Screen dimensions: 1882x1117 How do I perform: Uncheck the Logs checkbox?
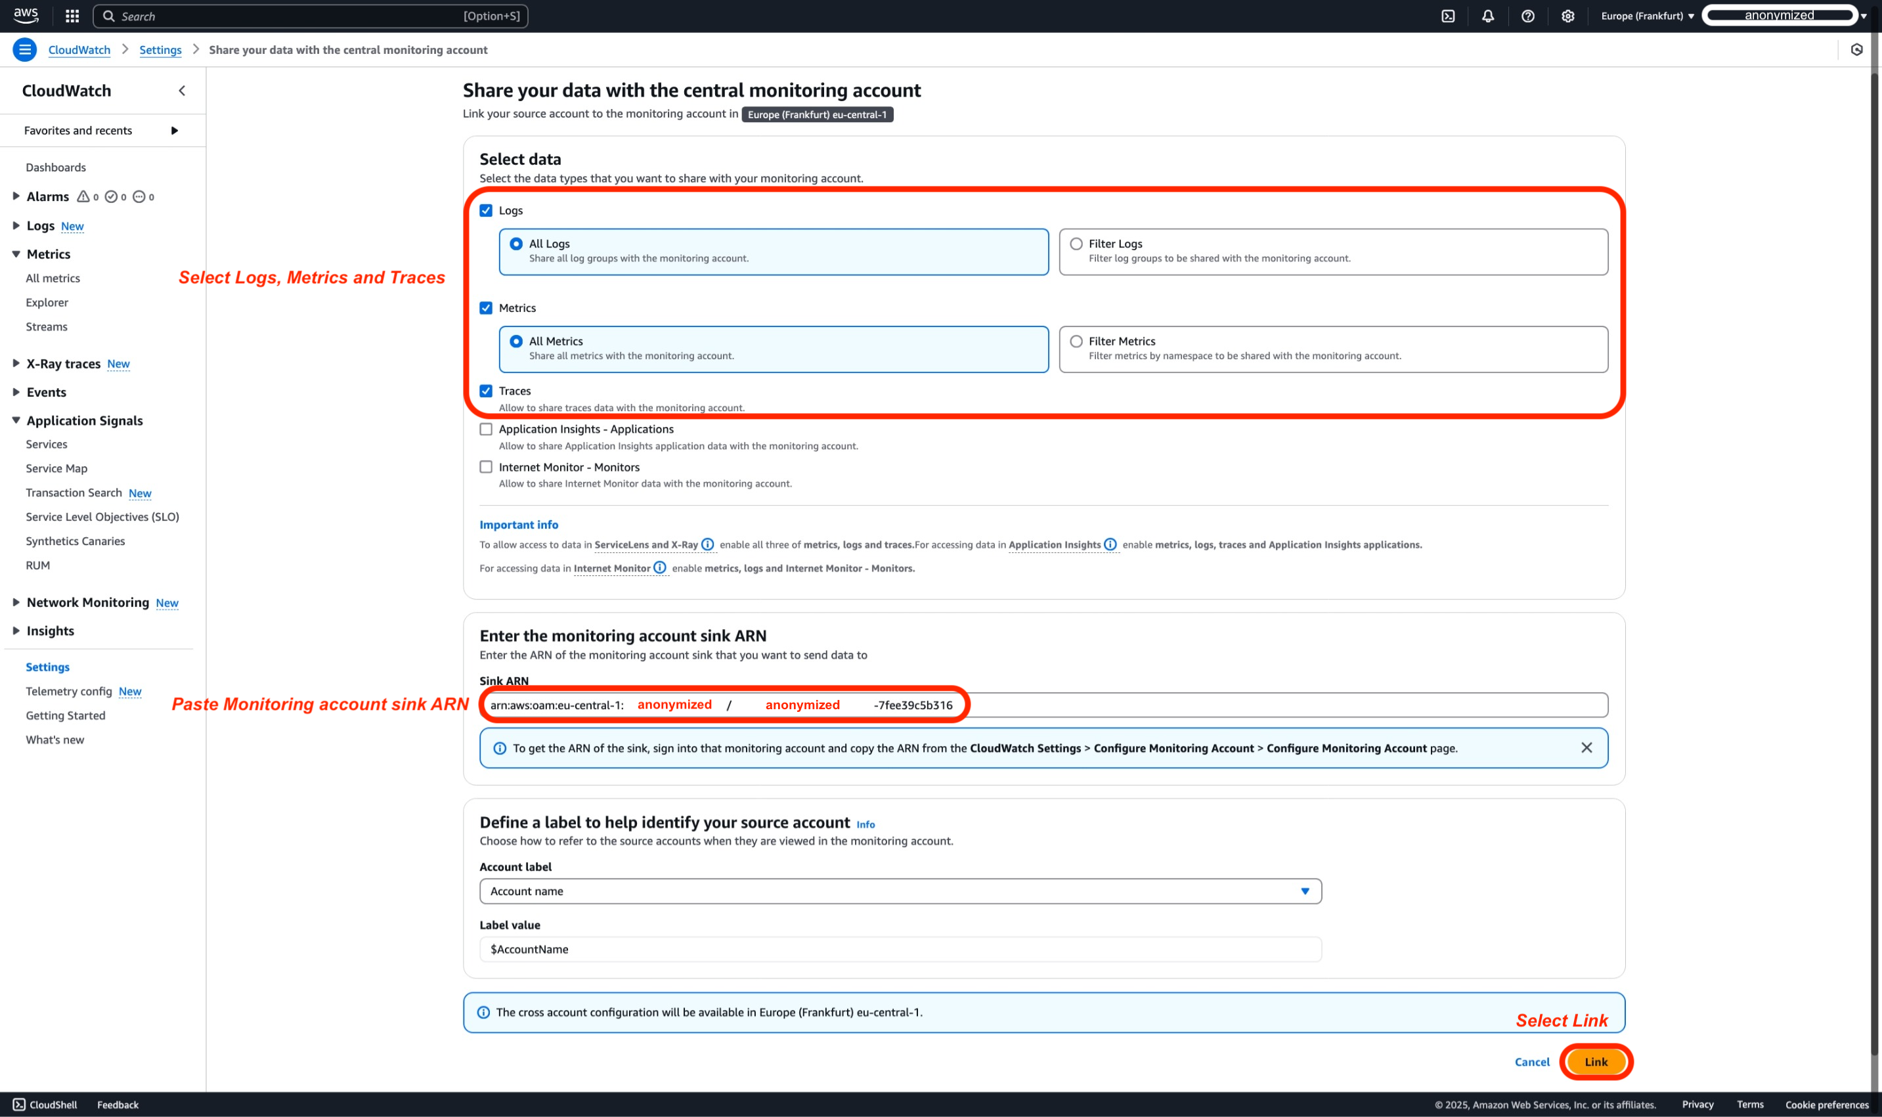pyautogui.click(x=486, y=210)
